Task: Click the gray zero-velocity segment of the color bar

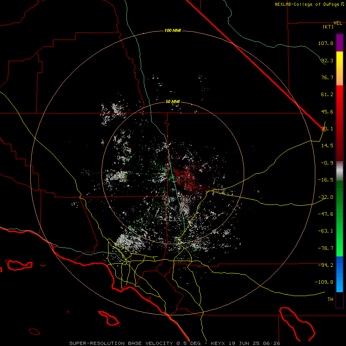Action: click(339, 171)
